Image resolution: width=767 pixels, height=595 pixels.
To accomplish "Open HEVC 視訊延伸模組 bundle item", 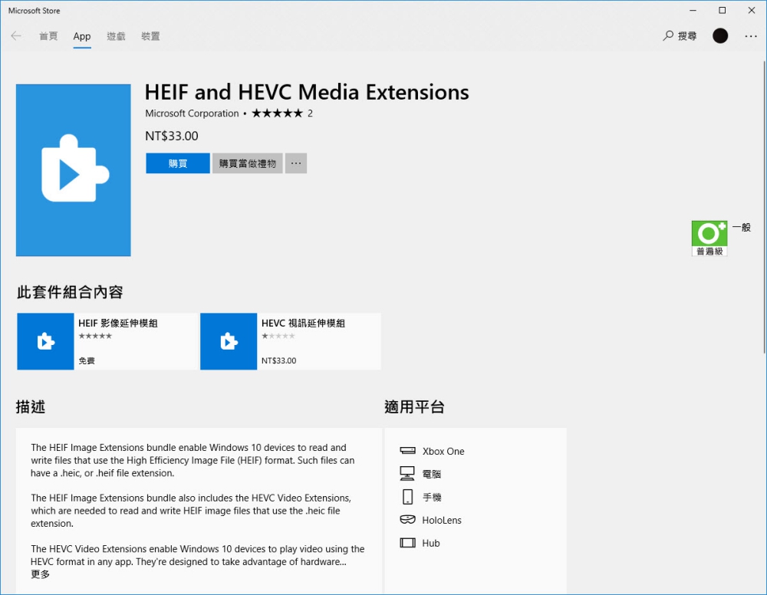I will [x=291, y=341].
